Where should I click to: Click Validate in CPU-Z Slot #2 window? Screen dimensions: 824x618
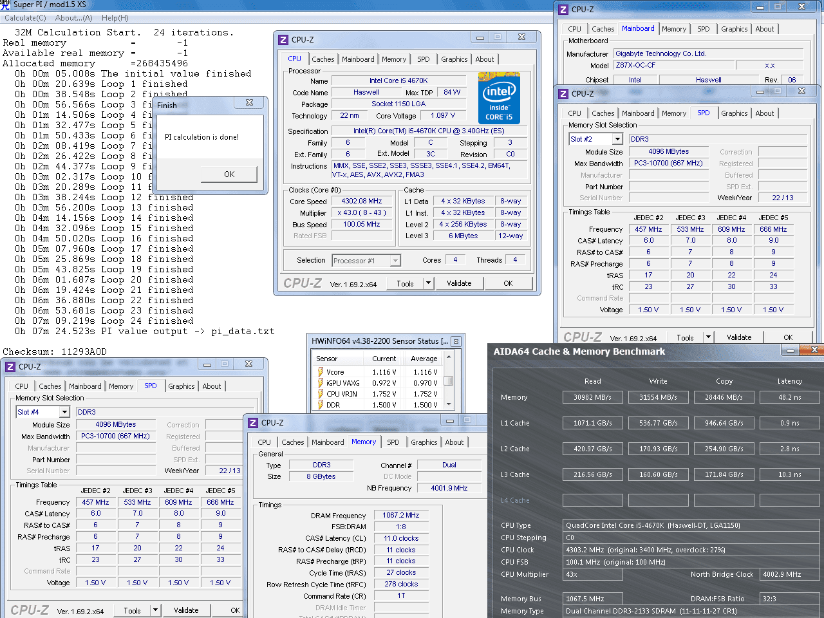click(739, 337)
